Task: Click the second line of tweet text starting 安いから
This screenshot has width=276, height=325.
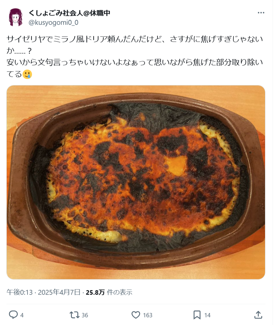Action: [135, 62]
